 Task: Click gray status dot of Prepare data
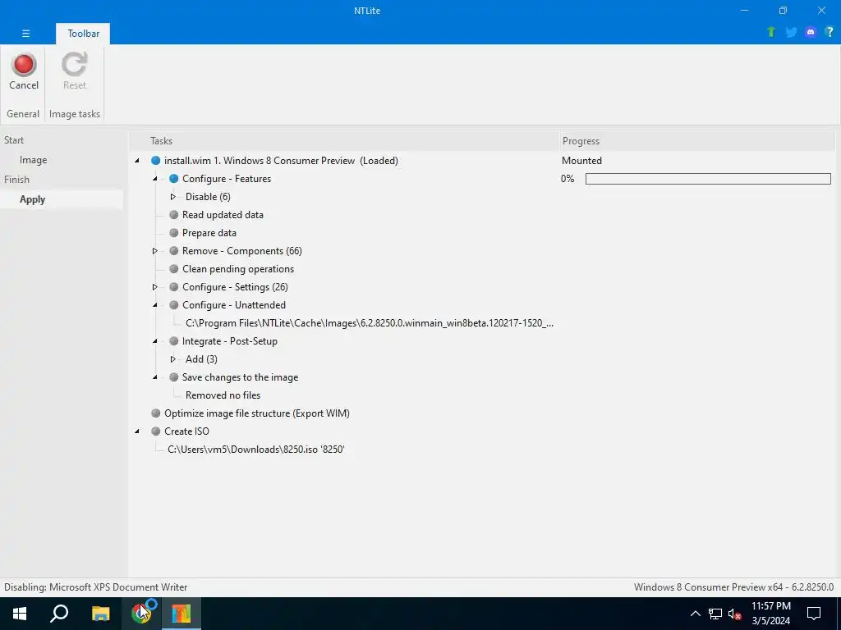[174, 233]
